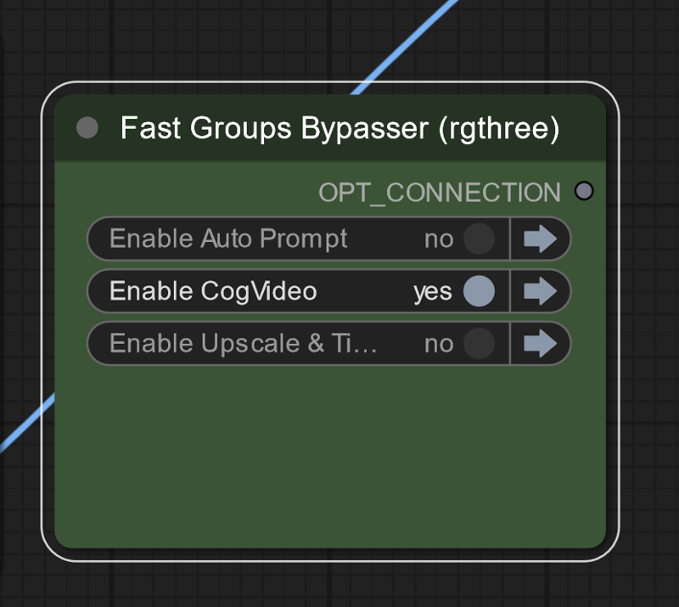Navigate to CogVideo group via arrow button
Image resolution: width=679 pixels, height=607 pixels.
[540, 291]
